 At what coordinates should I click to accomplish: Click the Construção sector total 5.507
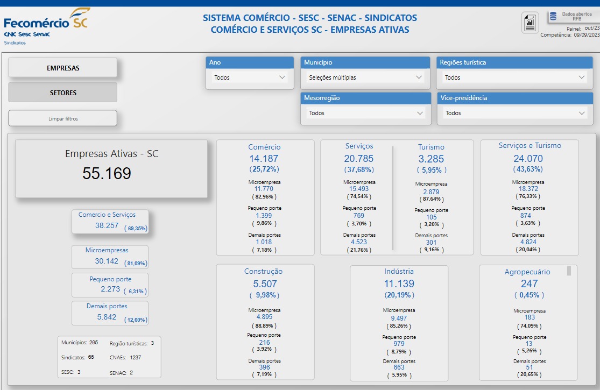[264, 284]
